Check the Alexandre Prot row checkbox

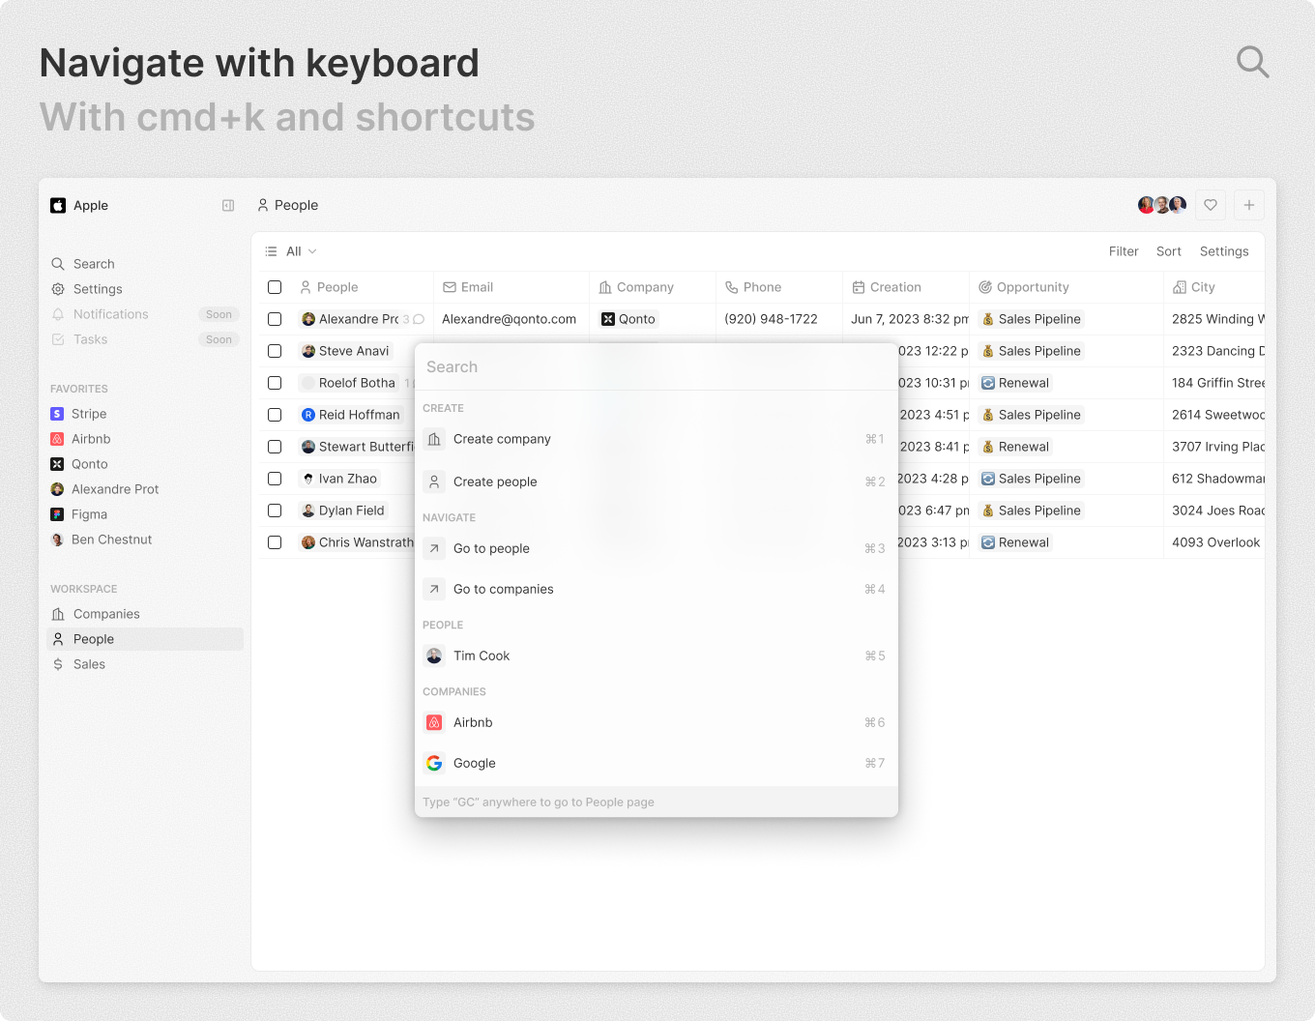[x=275, y=319]
